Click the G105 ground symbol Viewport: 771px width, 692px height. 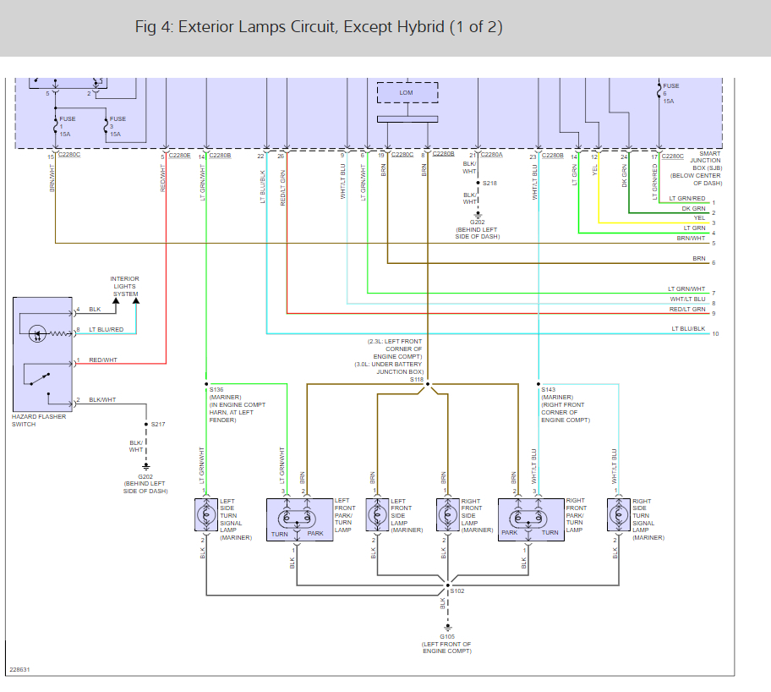pyautogui.click(x=447, y=628)
